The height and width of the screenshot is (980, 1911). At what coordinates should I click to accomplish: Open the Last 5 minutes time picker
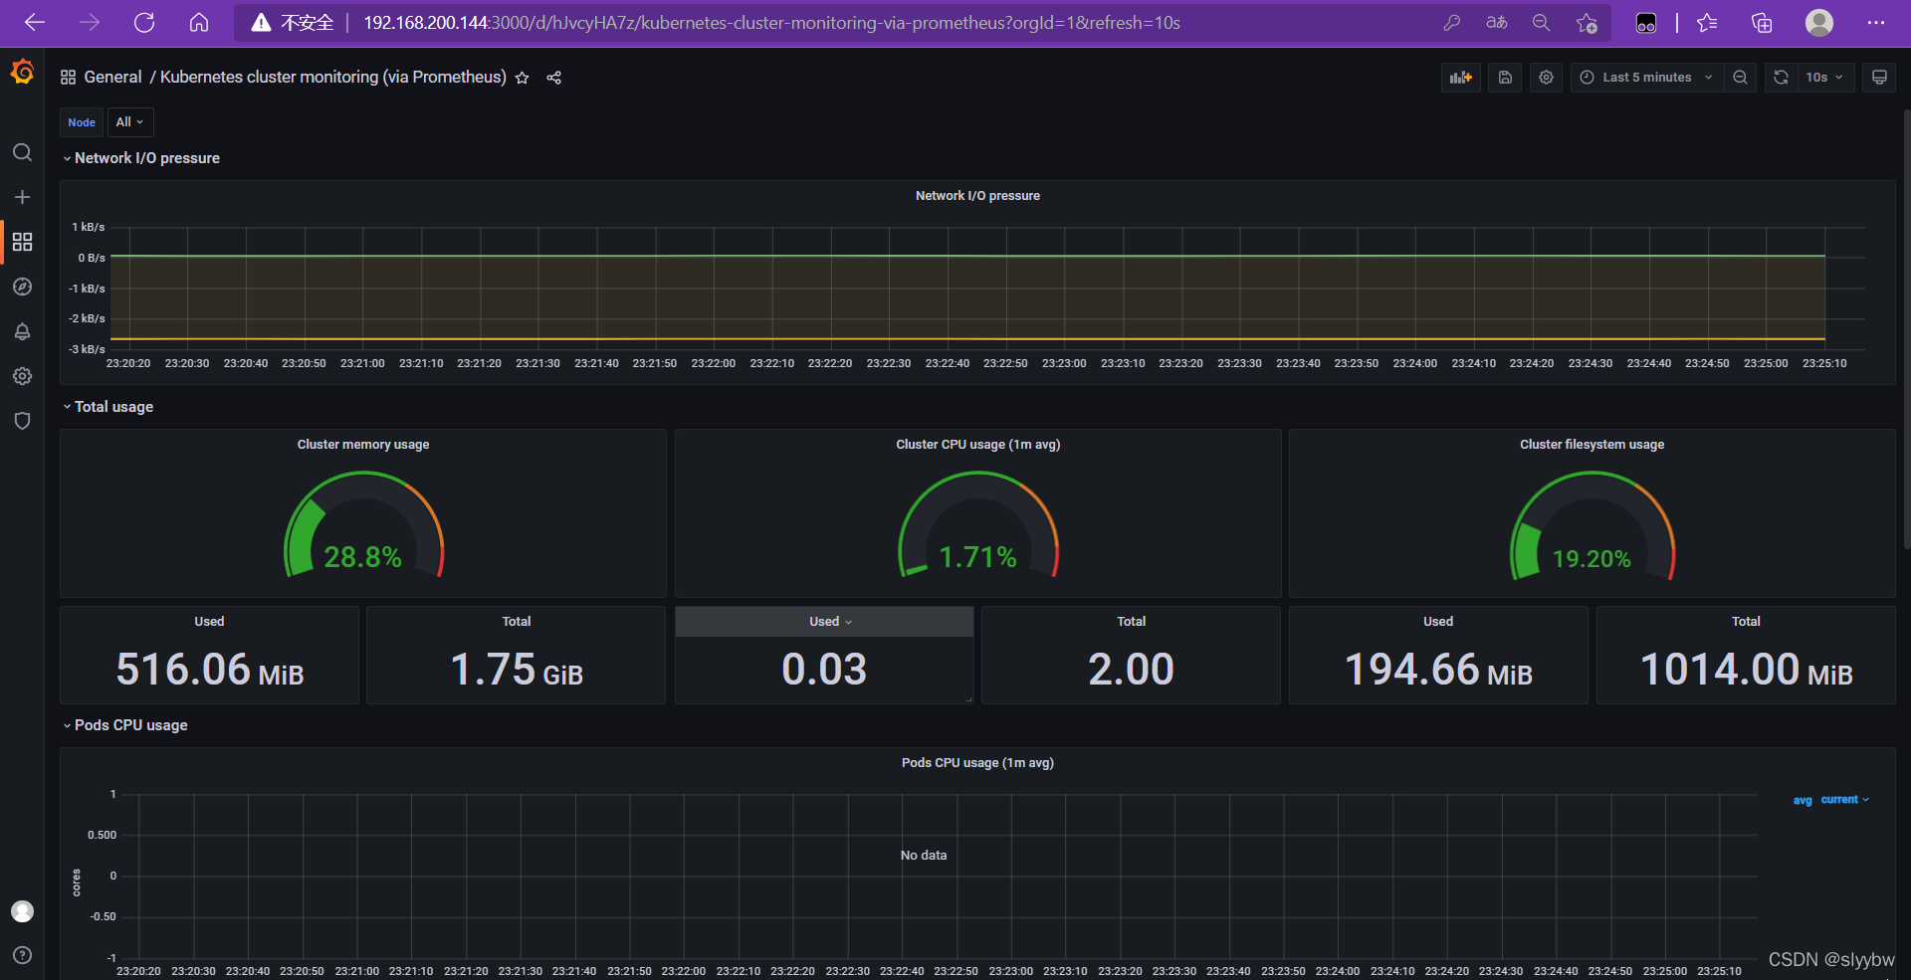click(x=1647, y=78)
